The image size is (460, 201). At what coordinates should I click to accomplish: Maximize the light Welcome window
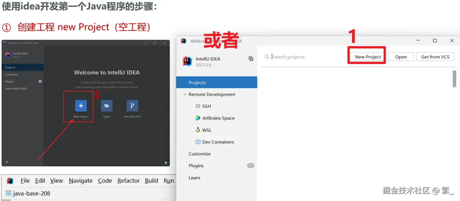coord(435,40)
